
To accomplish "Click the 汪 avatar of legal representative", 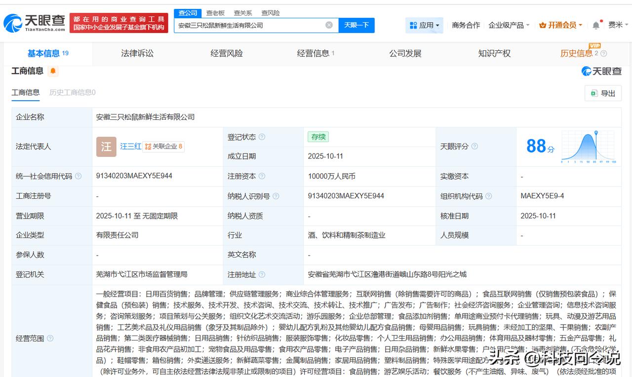I will 106,147.
